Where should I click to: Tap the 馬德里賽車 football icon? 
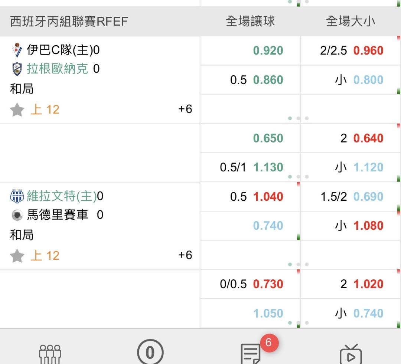click(17, 215)
